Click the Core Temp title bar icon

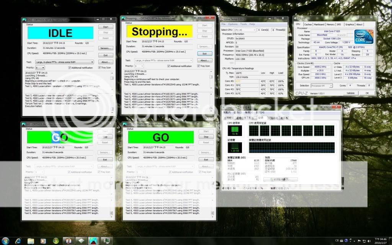point(222,19)
